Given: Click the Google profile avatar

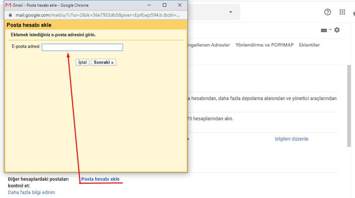Looking at the screenshot, I should coord(354,13).
